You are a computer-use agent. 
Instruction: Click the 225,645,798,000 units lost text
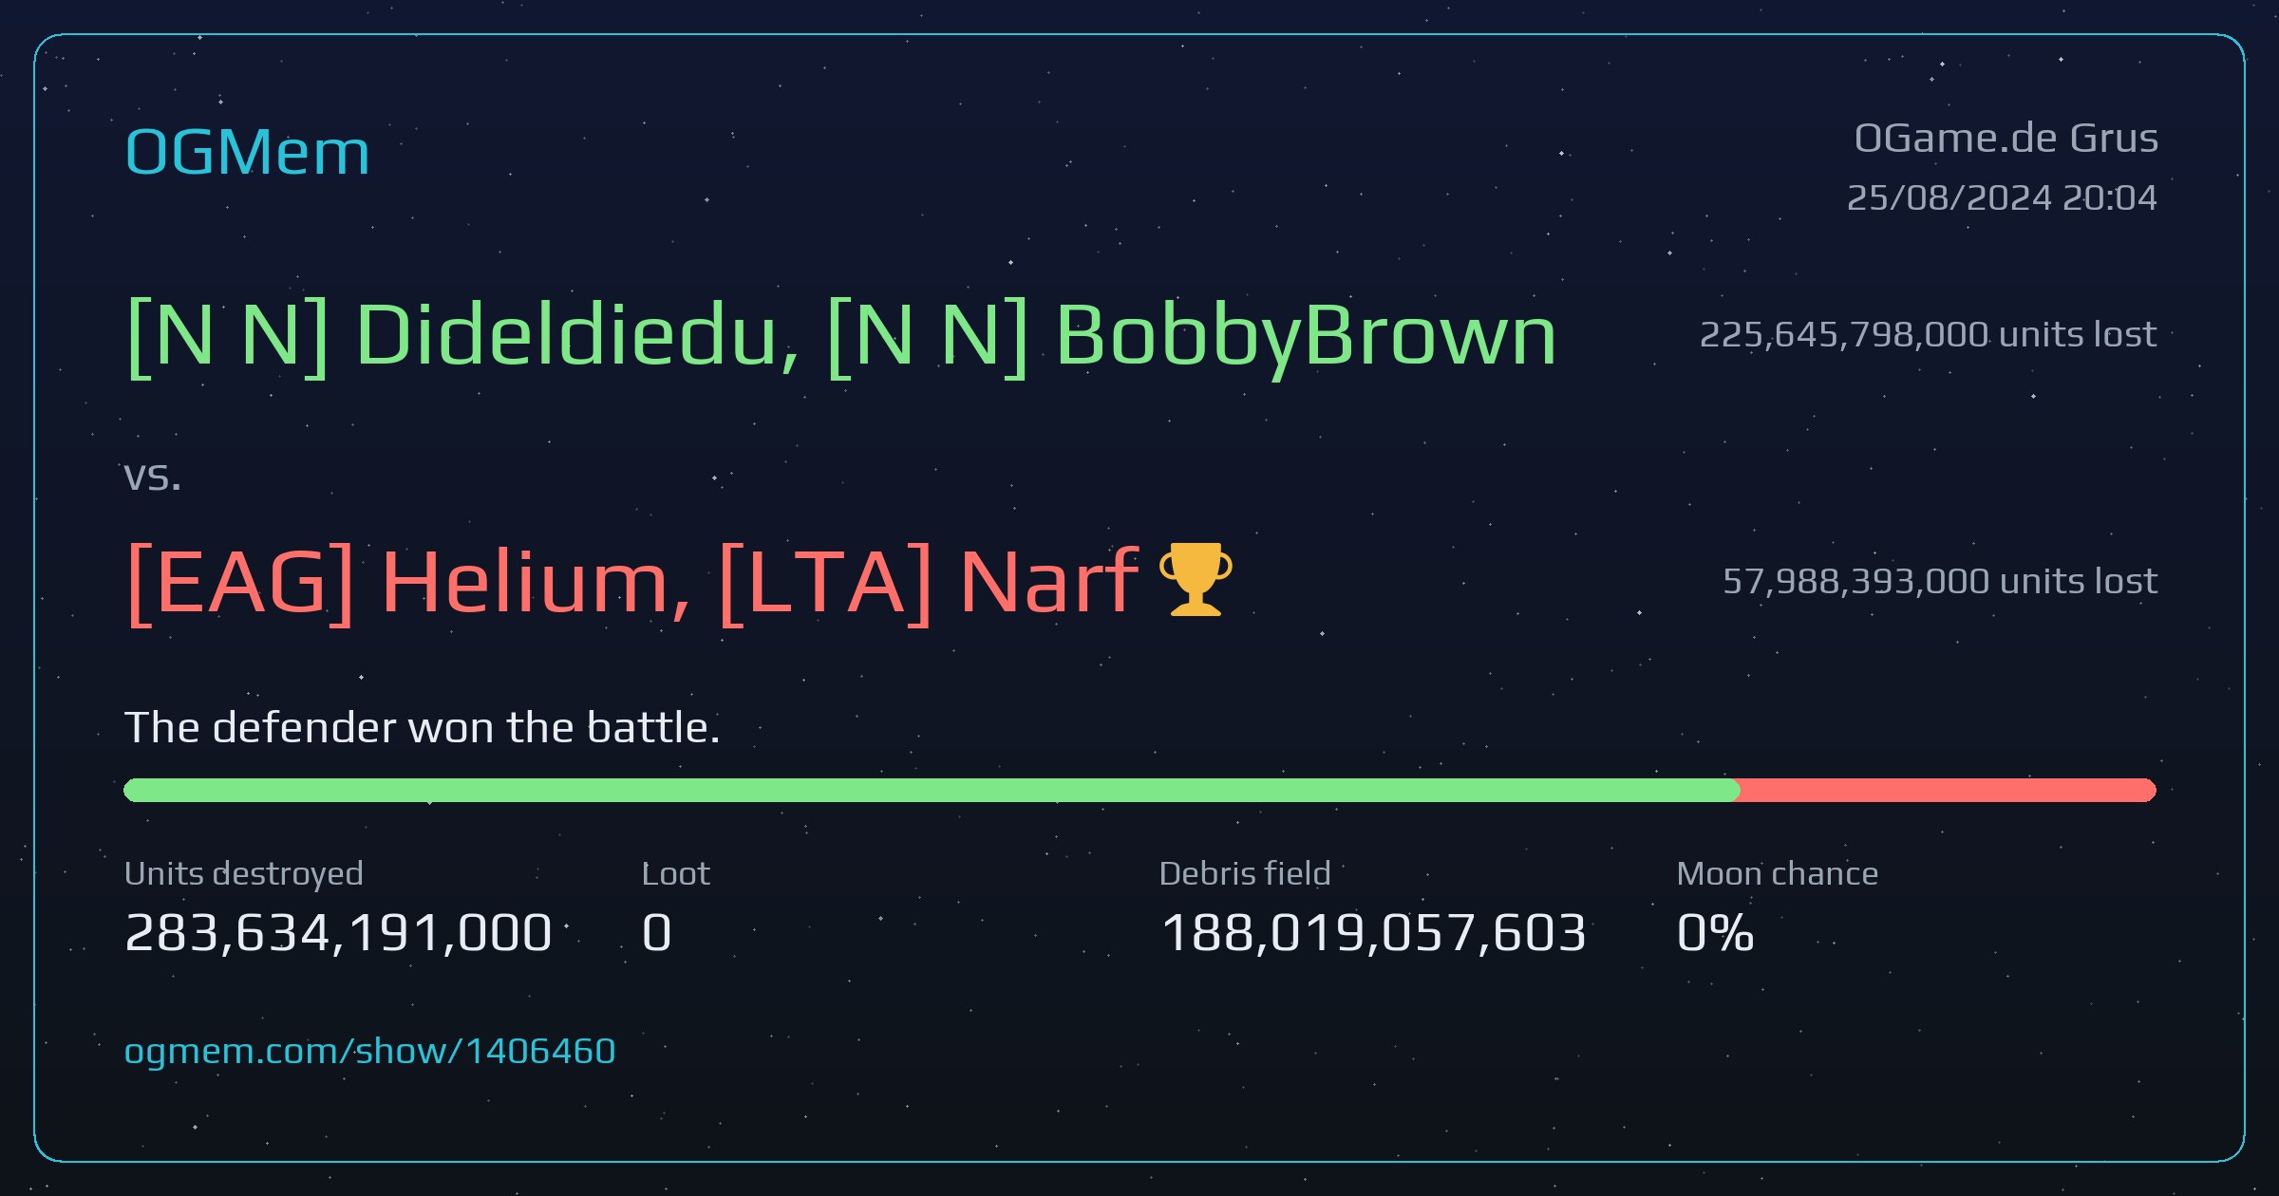[x=1928, y=334]
